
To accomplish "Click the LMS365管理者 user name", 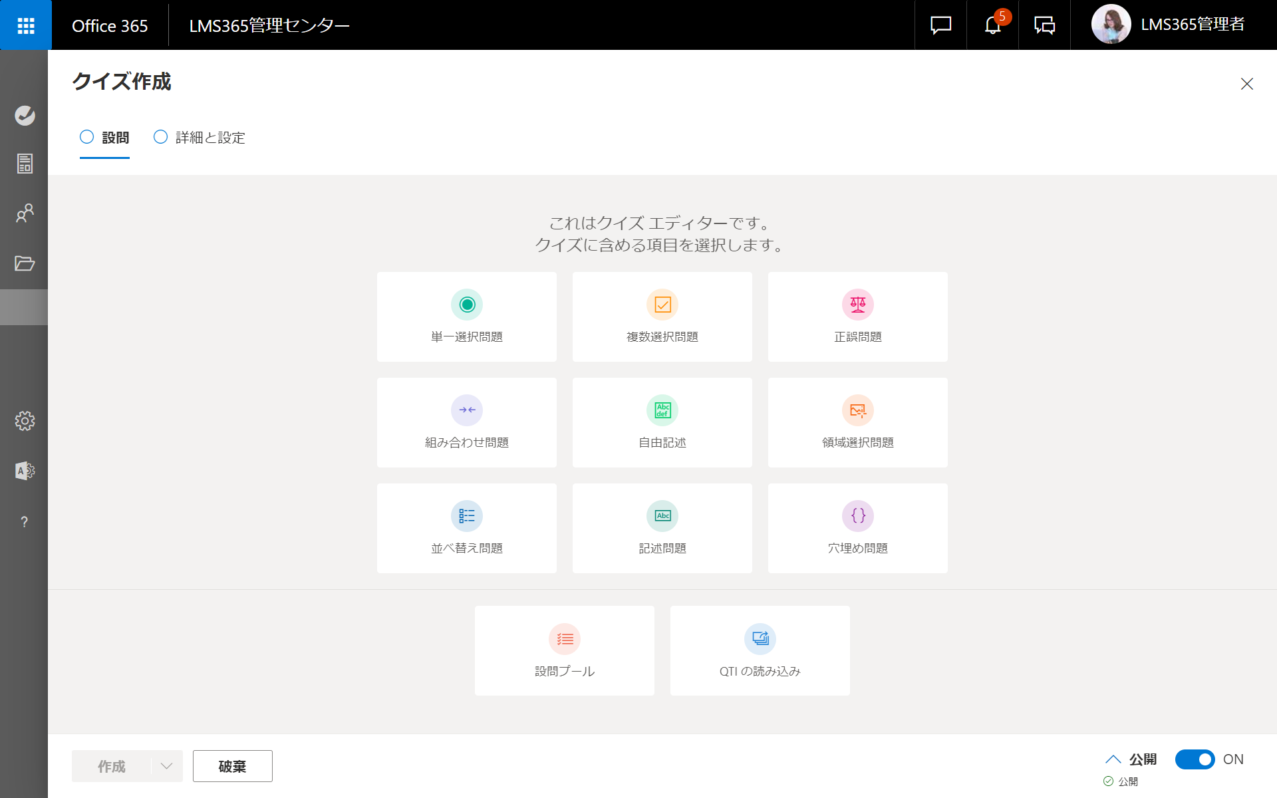I will (1193, 25).
